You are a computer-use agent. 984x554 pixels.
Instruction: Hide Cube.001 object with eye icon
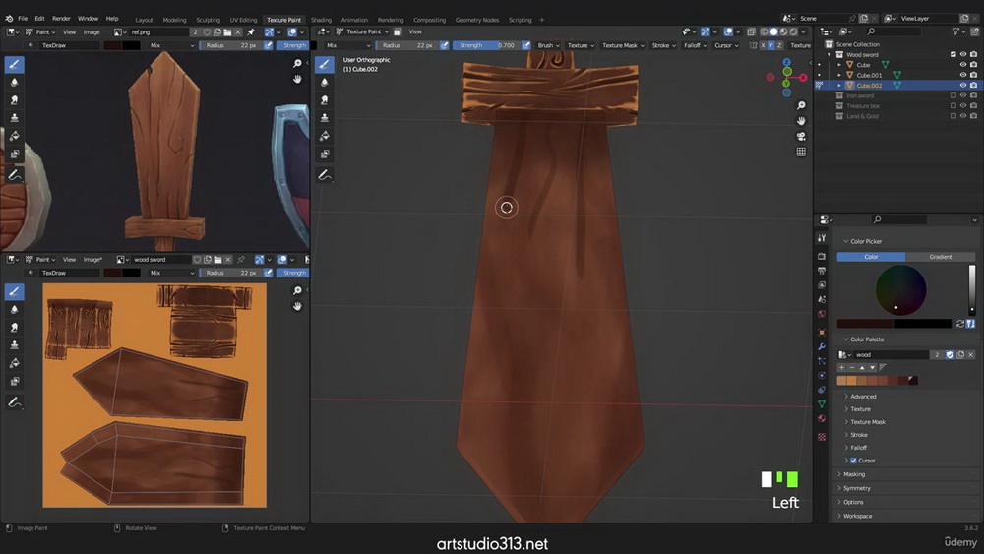[963, 75]
